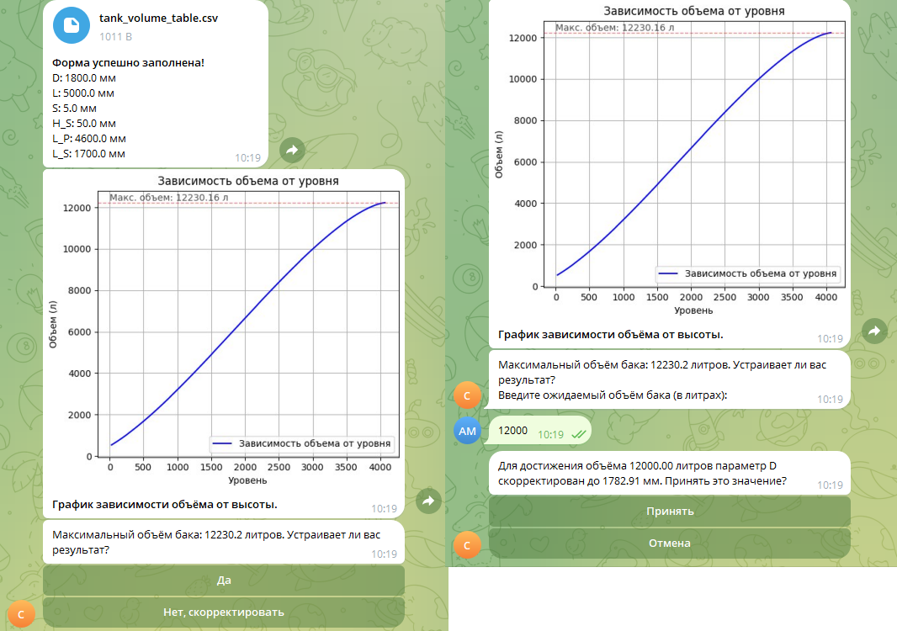Click forward arrow beside the right chart message
Screen dimensions: 897x631
coord(874,331)
